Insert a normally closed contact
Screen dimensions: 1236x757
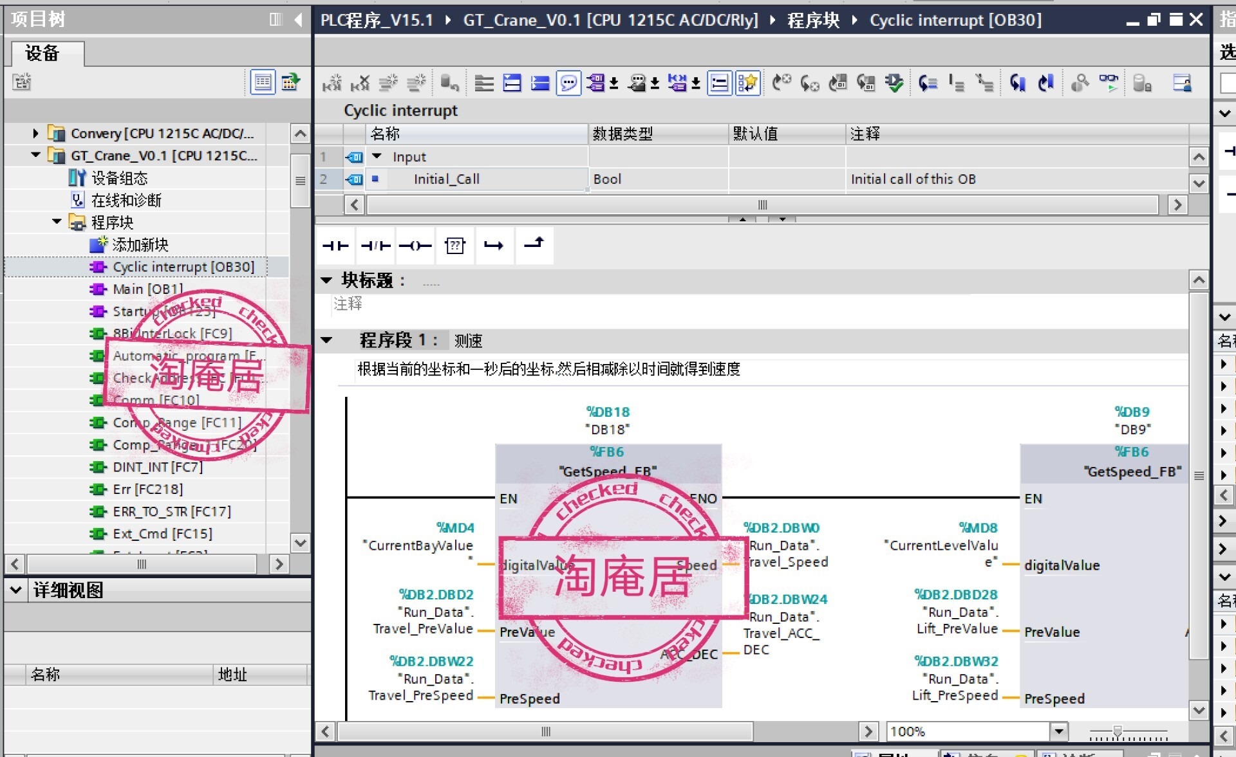coord(375,246)
